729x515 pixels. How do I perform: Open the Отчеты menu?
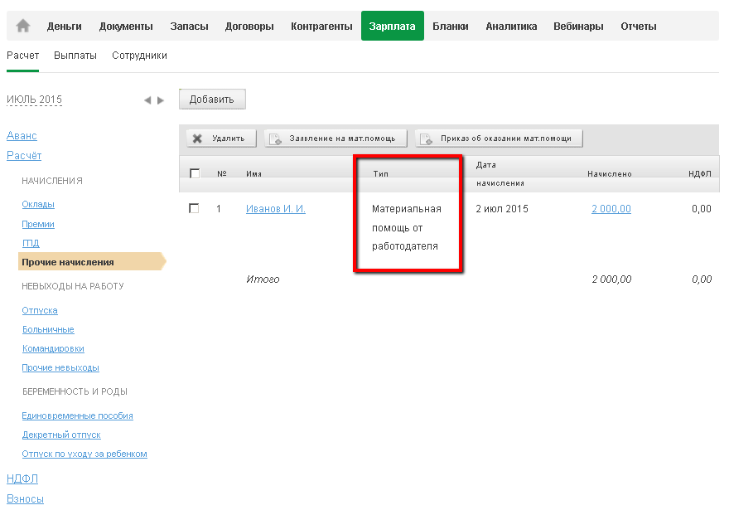coord(639,27)
